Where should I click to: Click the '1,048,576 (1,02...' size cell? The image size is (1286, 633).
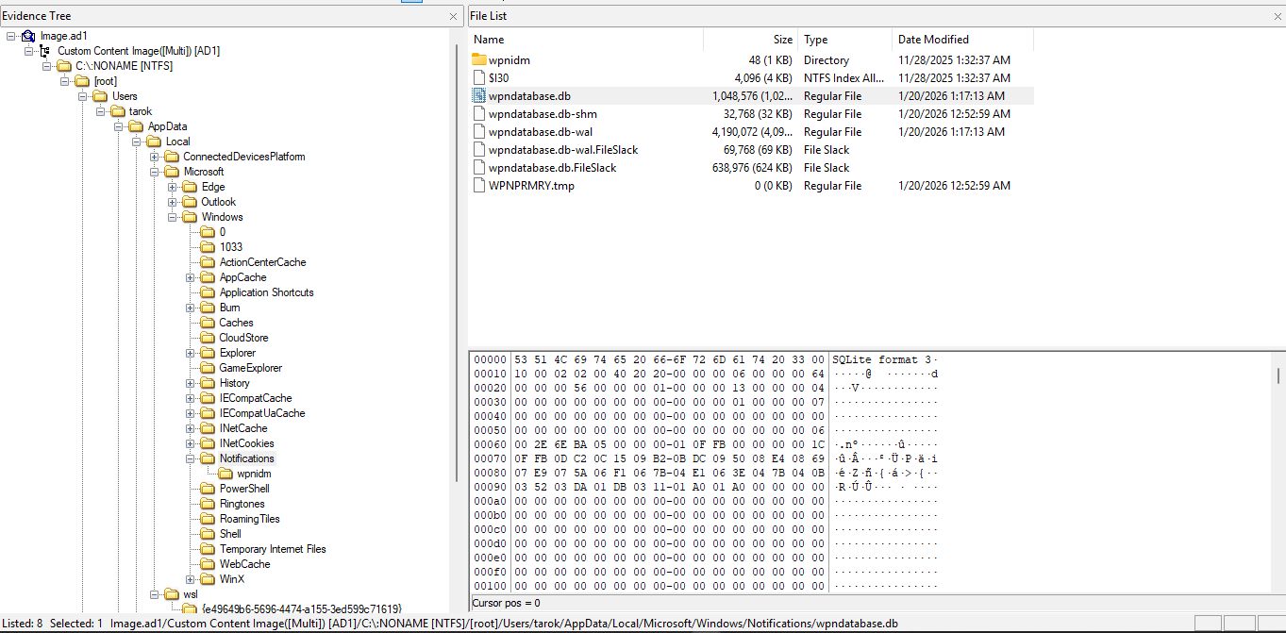coord(752,96)
